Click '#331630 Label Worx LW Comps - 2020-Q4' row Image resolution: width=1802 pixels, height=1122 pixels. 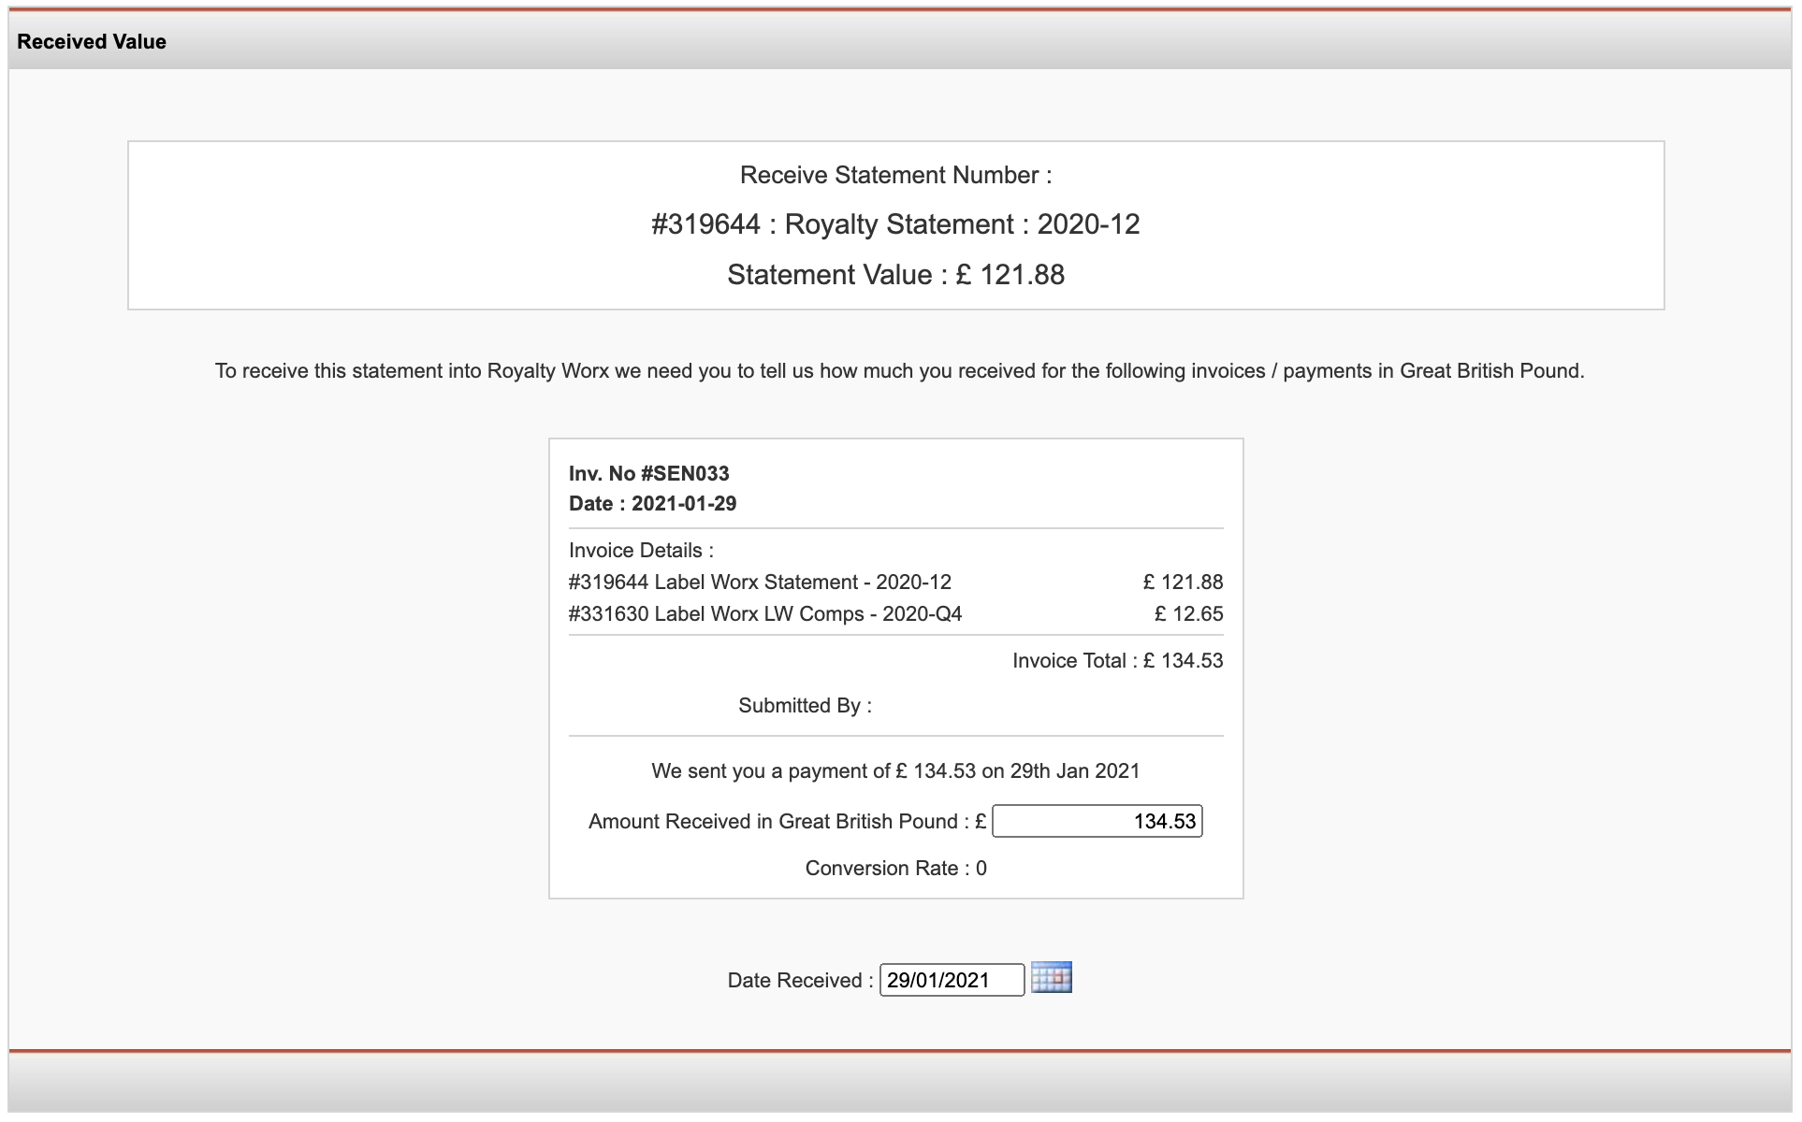coord(895,614)
